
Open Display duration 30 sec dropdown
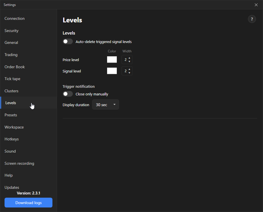click(105, 105)
